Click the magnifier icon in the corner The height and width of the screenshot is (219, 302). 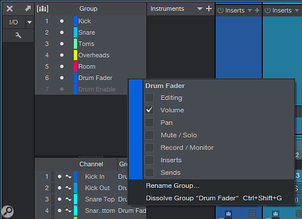tap(7, 211)
